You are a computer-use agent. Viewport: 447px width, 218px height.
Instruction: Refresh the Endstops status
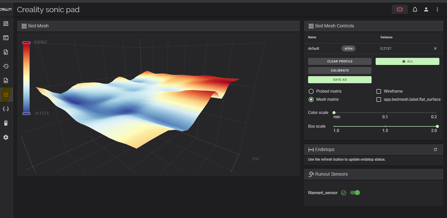coord(435,149)
